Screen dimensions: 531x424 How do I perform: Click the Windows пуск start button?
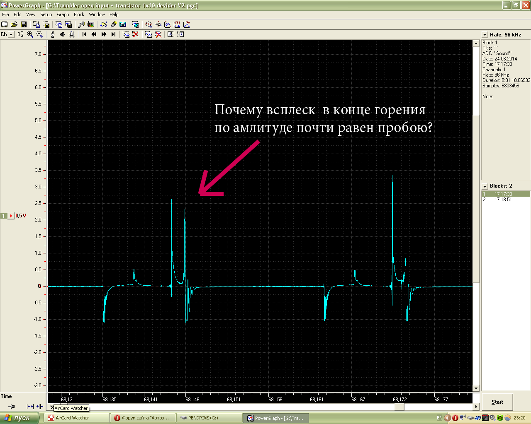tap(20, 418)
